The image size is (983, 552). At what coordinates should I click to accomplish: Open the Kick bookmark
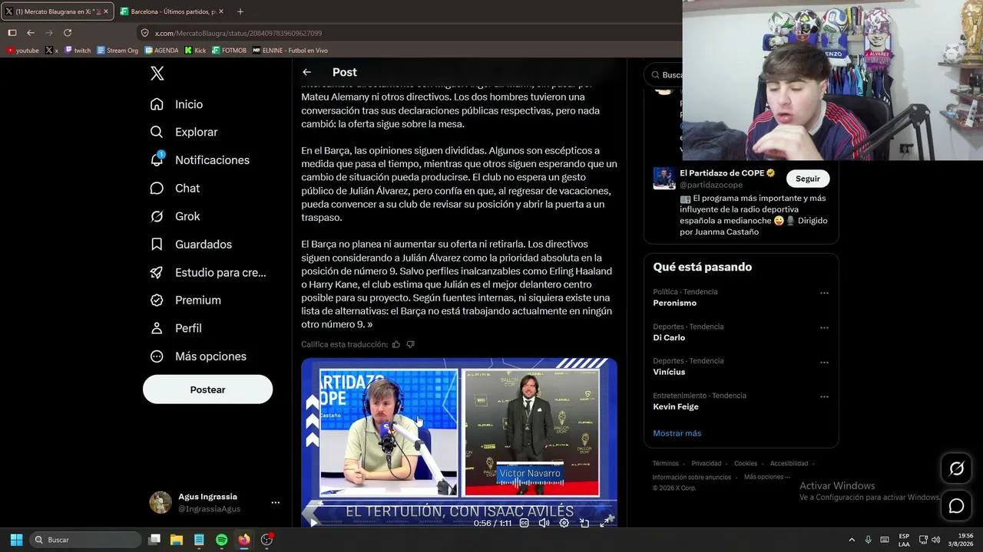point(195,51)
